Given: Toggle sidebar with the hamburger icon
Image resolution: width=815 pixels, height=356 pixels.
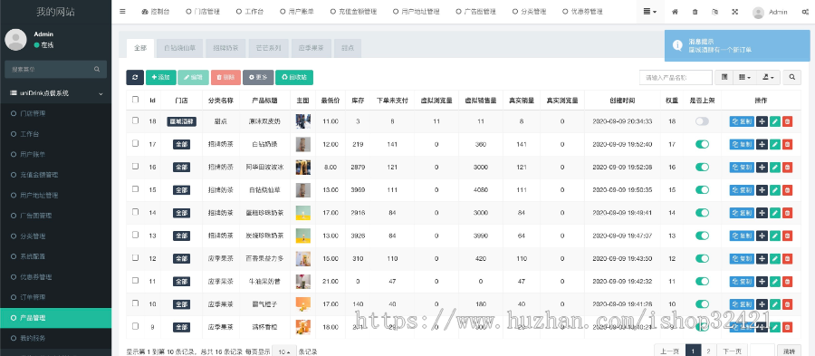Looking at the screenshot, I should pyautogui.click(x=122, y=11).
